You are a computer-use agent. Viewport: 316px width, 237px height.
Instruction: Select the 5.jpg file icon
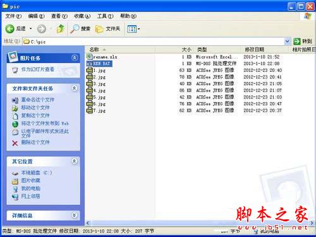(x=90, y=97)
